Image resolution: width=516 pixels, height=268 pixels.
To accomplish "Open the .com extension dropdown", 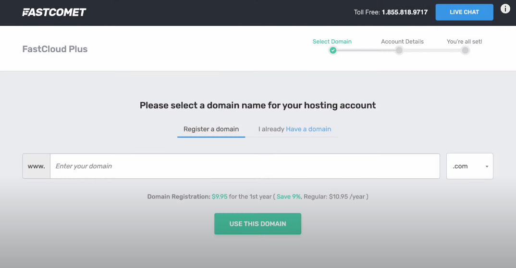I will click(469, 166).
